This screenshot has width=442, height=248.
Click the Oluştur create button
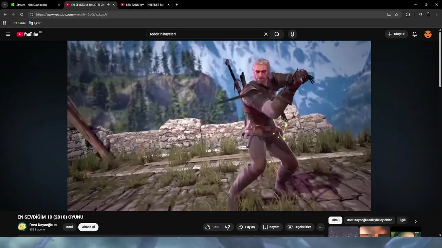[396, 34]
